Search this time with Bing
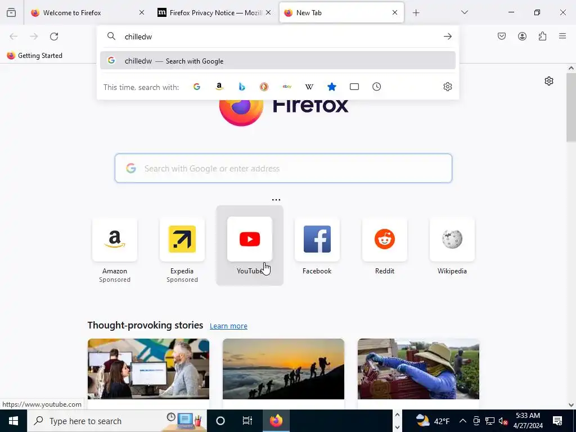Viewport: 576px width, 432px height. 242,87
